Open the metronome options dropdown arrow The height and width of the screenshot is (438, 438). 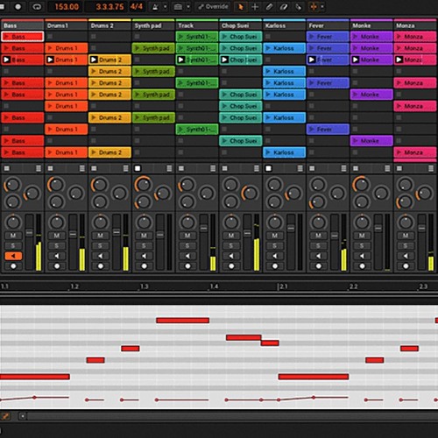pyautogui.click(x=166, y=6)
